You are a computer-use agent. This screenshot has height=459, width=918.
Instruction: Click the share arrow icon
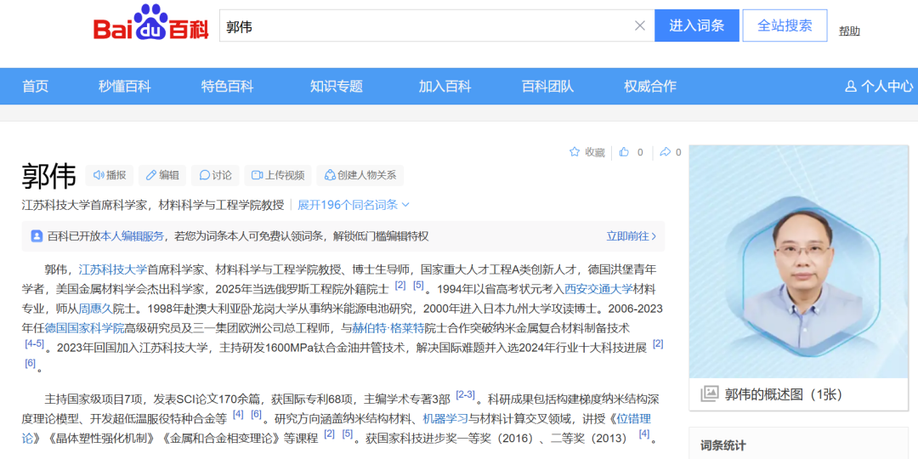665,152
